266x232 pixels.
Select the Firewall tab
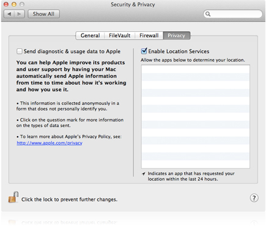tap(149, 35)
